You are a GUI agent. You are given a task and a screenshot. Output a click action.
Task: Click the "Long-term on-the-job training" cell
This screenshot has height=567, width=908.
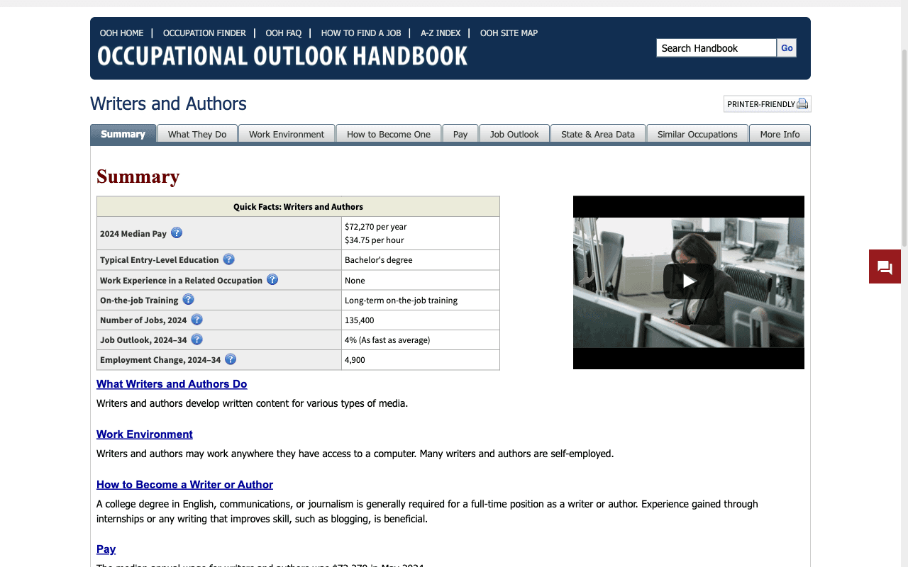(421, 300)
